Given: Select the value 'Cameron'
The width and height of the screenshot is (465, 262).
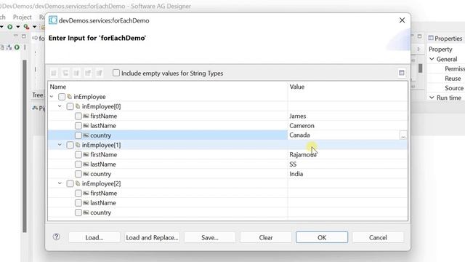Looking at the screenshot, I should [x=302, y=126].
